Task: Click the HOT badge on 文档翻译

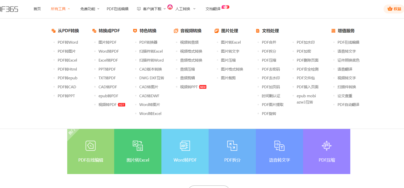Action: click(225, 7)
